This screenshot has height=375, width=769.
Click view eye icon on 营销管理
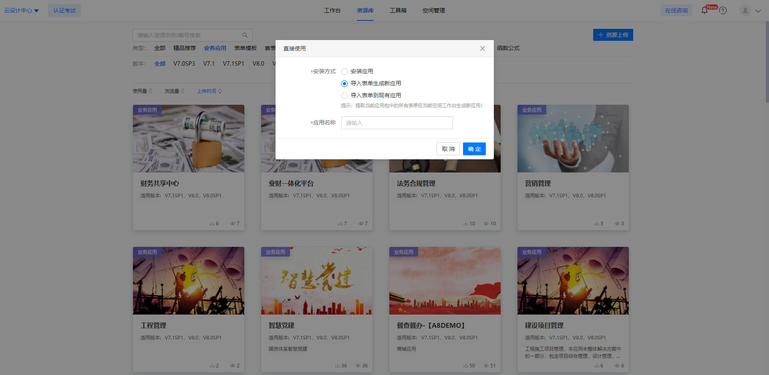click(x=617, y=224)
